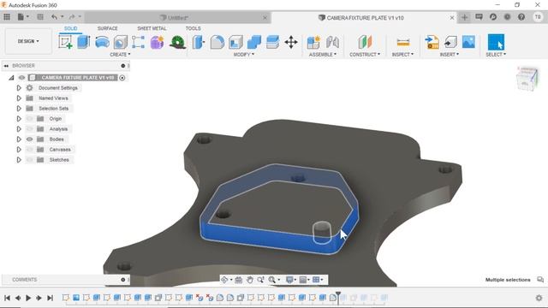Image resolution: width=548 pixels, height=308 pixels.
Task: Expand Document Settings node
Action: pos(19,88)
